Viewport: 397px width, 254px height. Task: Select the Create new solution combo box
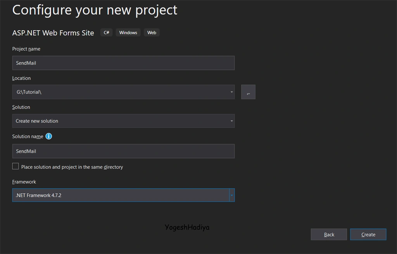pos(123,121)
